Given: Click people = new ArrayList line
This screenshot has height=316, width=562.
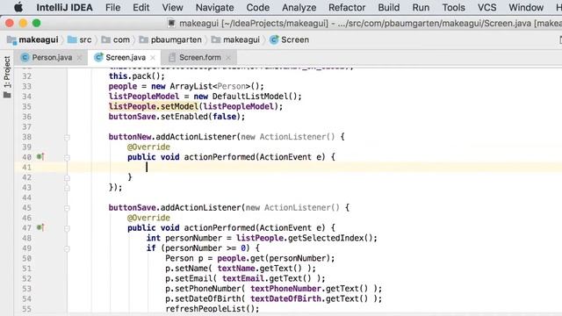Looking at the screenshot, I should click(x=186, y=86).
